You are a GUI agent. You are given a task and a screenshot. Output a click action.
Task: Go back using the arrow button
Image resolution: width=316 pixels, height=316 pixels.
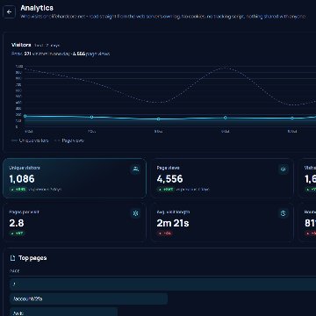click(x=9, y=12)
